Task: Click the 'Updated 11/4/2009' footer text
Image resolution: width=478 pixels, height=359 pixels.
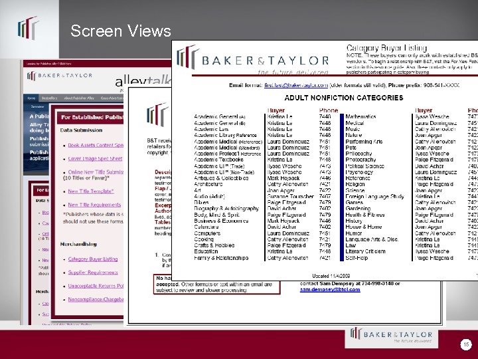Action: (x=331, y=276)
